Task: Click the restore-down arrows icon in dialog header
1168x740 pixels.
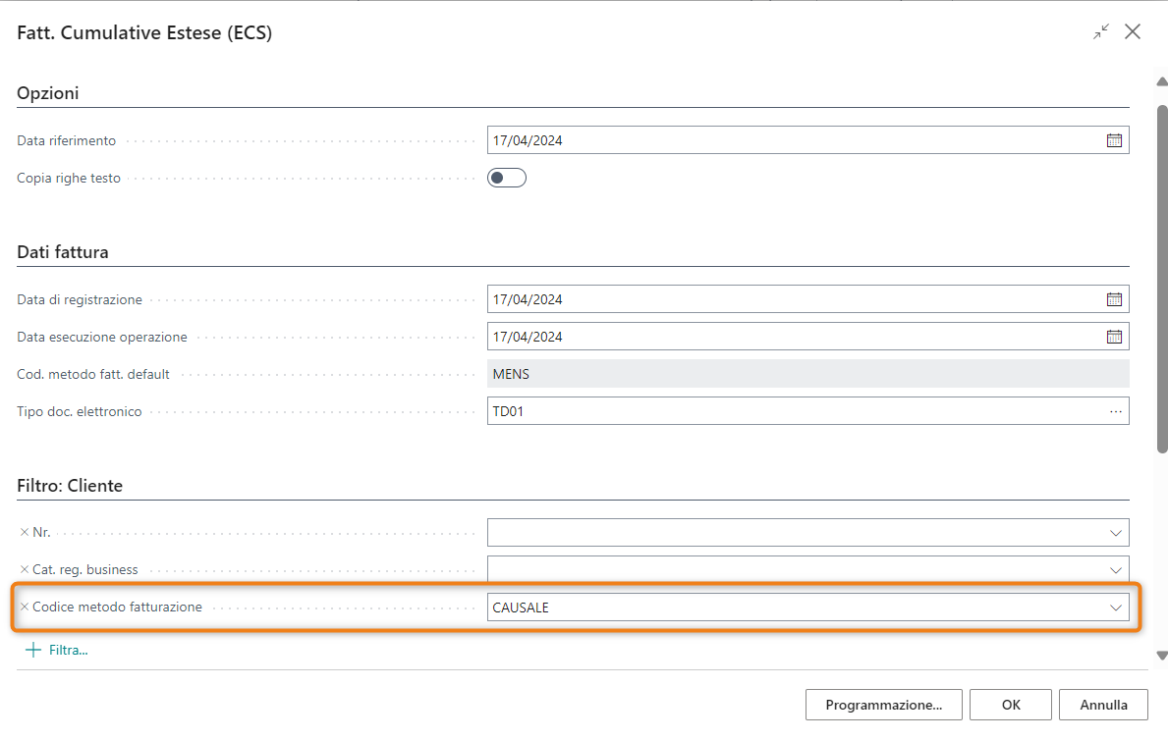Action: click(x=1100, y=32)
